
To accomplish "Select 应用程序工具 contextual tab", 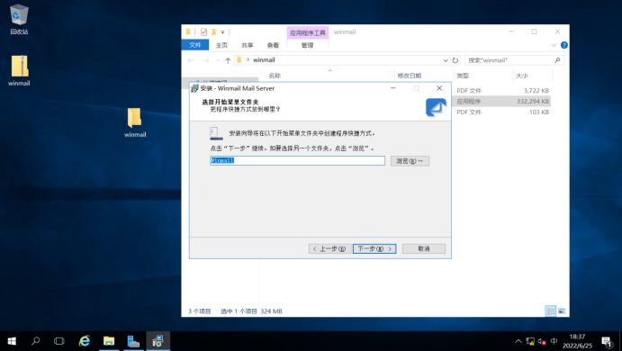I will click(x=308, y=32).
